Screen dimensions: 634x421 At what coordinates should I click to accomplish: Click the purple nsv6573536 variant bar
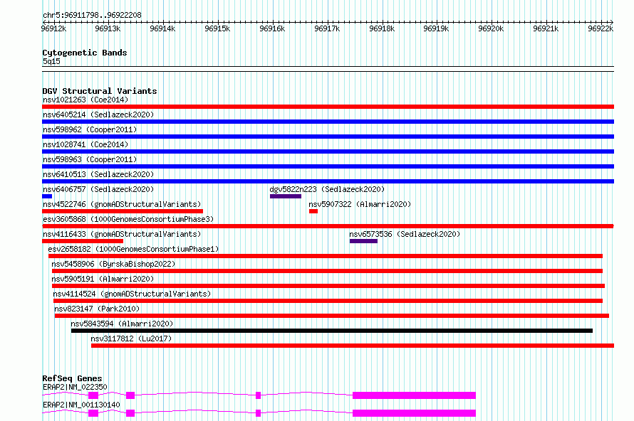(x=363, y=241)
